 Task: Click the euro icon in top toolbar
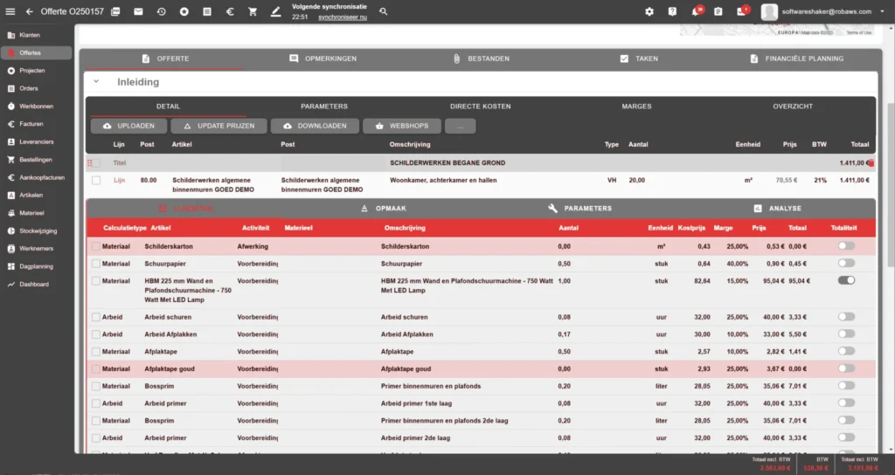coord(230,11)
